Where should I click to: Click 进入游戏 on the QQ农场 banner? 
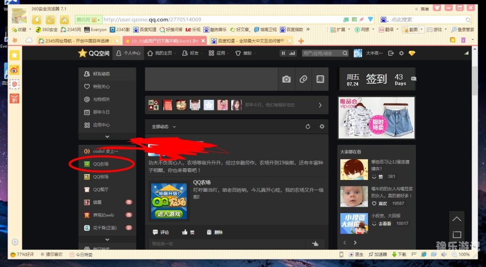(169, 214)
